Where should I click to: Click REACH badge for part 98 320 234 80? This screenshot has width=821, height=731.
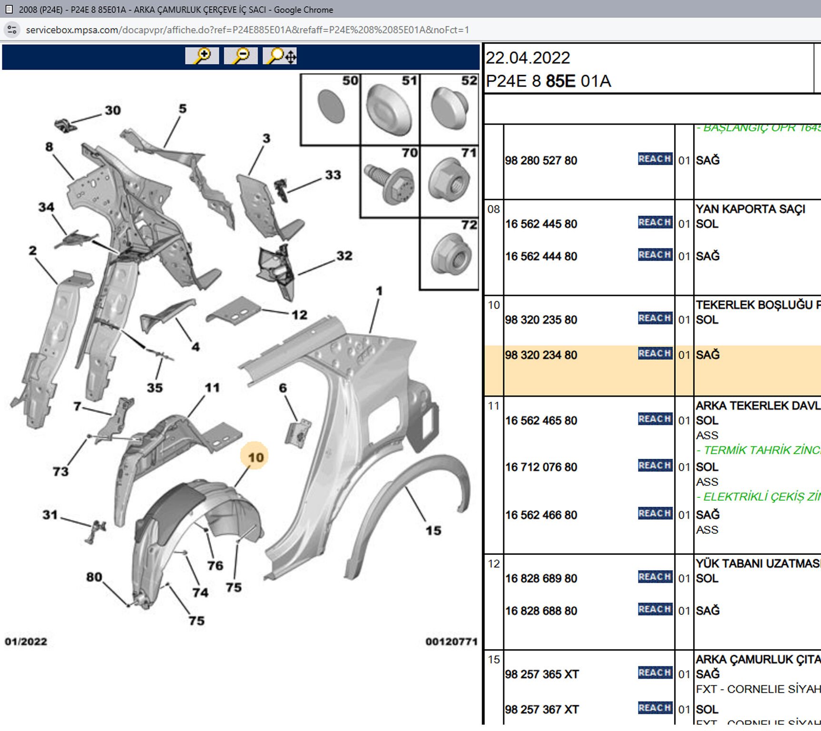tap(655, 354)
